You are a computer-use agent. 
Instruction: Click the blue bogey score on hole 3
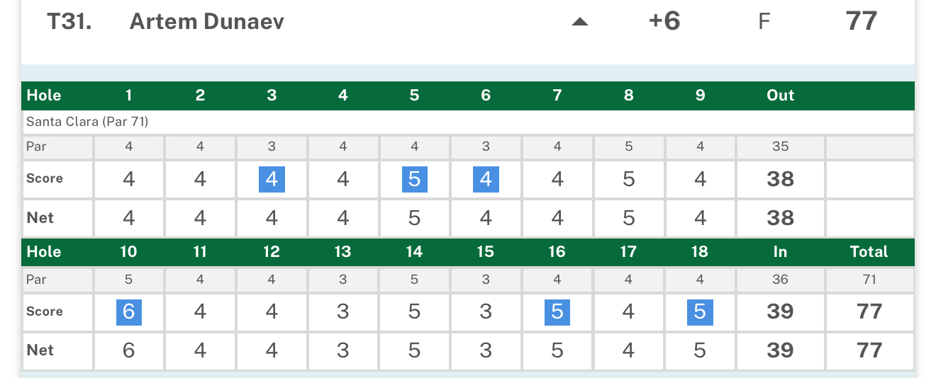click(272, 179)
